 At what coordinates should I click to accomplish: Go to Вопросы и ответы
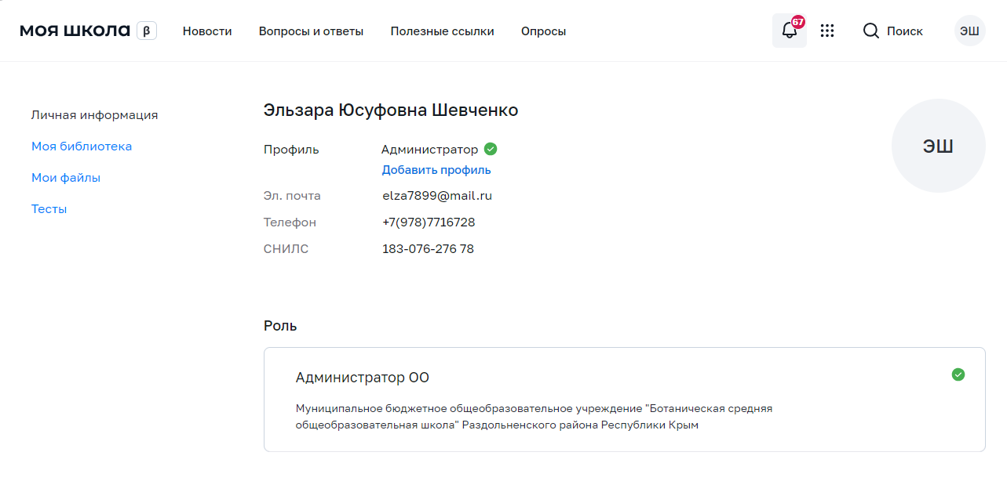pyautogui.click(x=311, y=31)
